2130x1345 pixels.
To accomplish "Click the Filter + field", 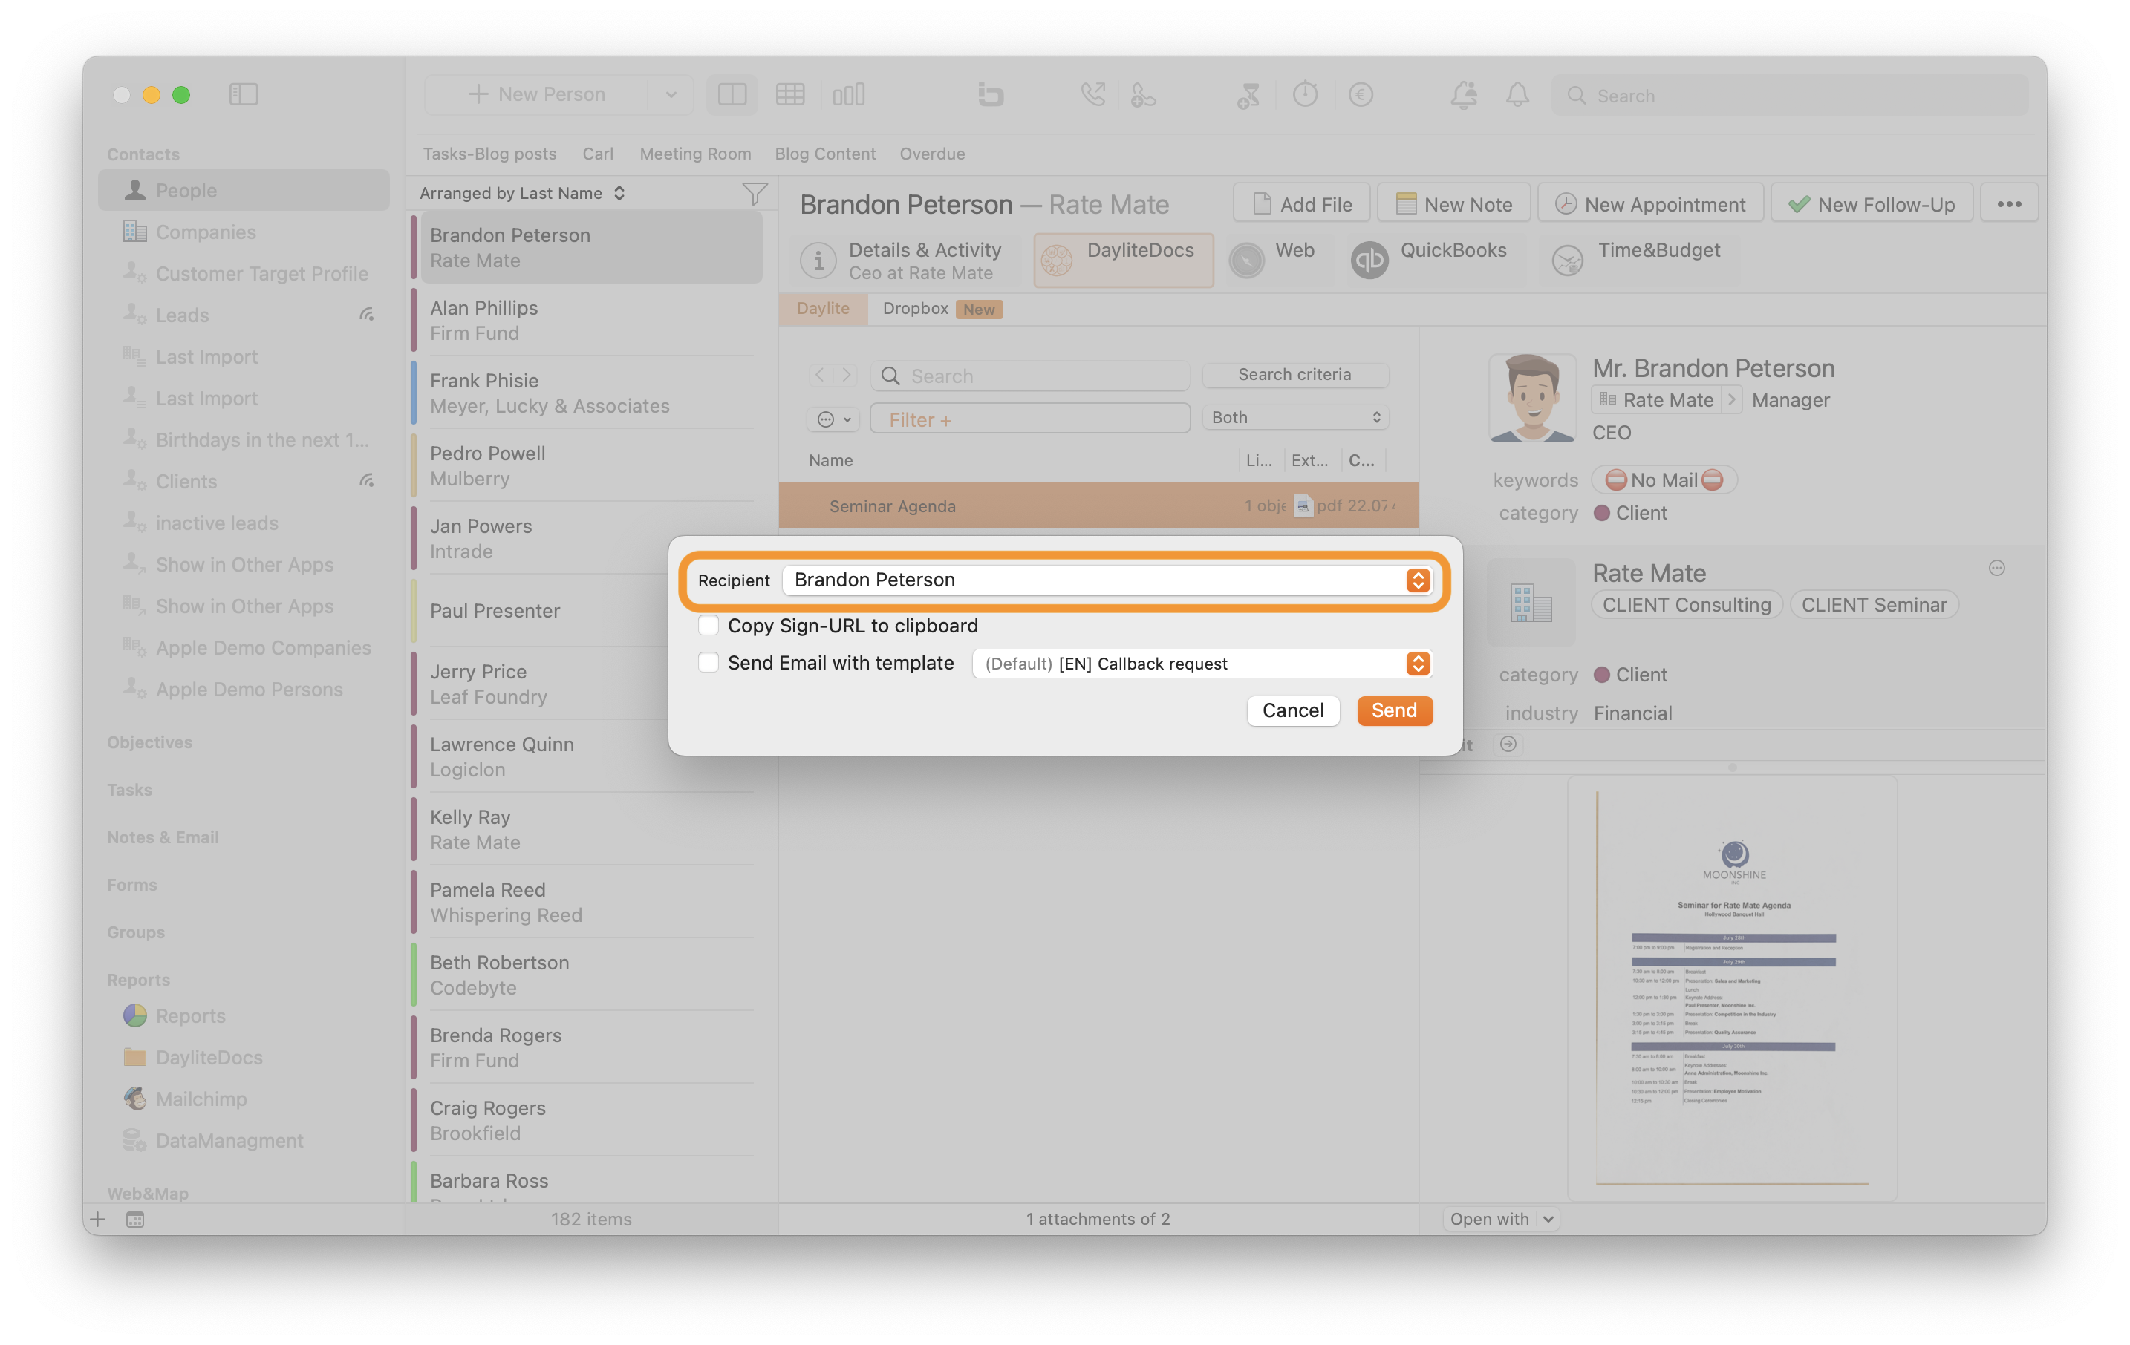I will 1029,419.
